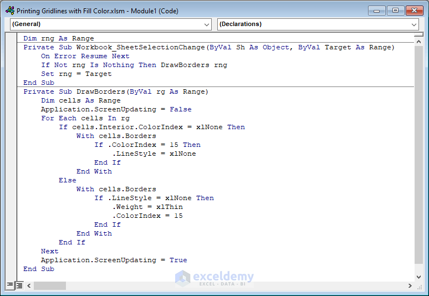Switch to Full Module View button

click(19, 285)
